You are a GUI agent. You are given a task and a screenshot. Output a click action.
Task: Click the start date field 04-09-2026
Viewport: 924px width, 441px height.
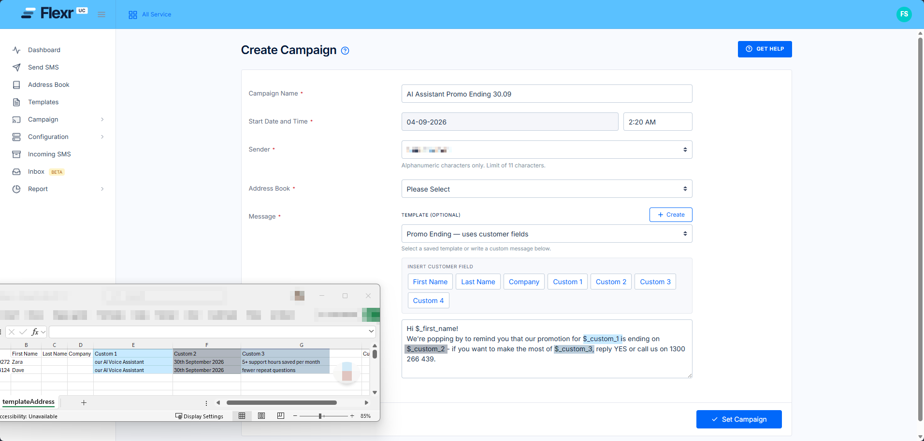click(510, 122)
